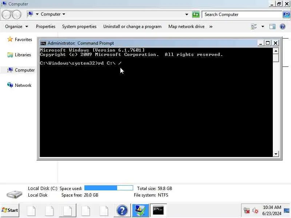Expand dropdown arrow before Computer breadcrumb

coord(37,14)
